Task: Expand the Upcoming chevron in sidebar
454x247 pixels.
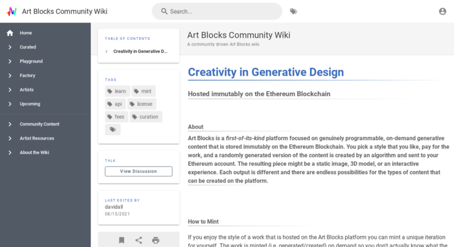Action: coord(10,104)
